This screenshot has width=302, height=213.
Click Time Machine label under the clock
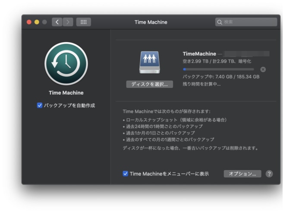click(x=66, y=93)
